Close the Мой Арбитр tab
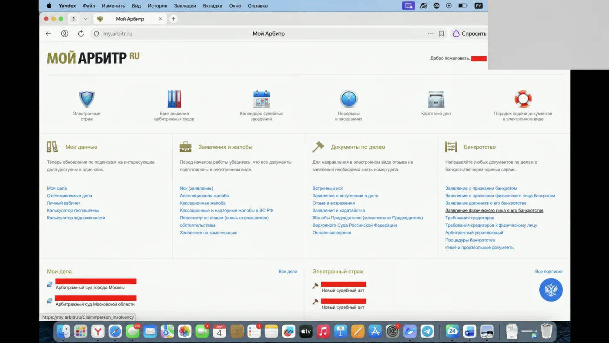The image size is (609, 343). (x=161, y=19)
